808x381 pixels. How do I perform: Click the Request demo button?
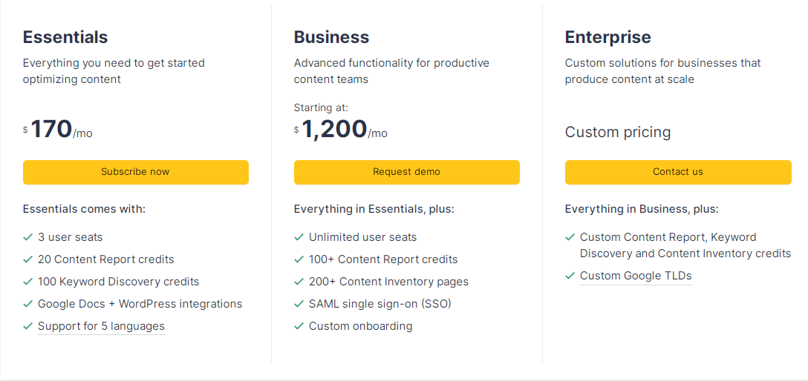pos(406,172)
